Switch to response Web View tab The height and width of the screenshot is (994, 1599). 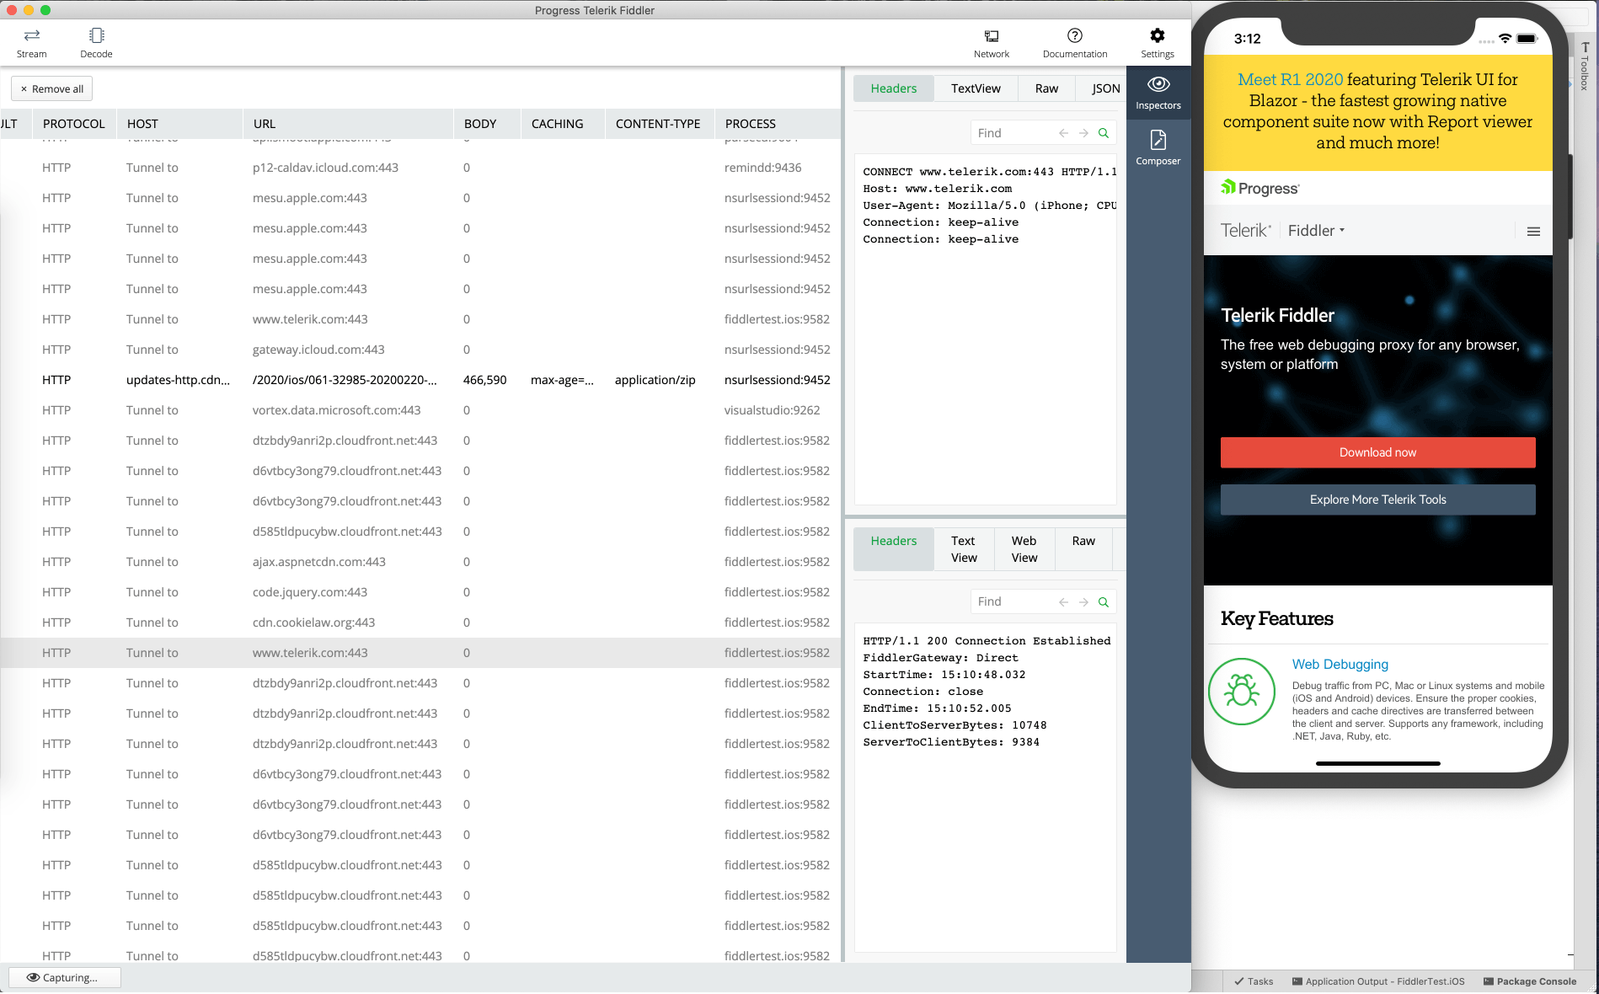(x=1024, y=549)
